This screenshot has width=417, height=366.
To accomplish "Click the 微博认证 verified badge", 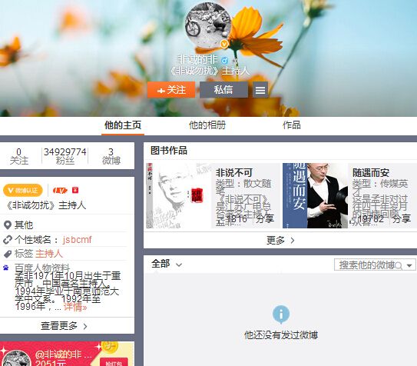I will coord(23,190).
